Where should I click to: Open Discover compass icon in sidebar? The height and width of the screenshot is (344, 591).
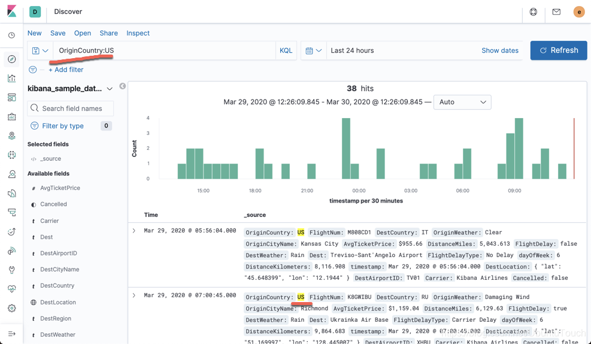[x=12, y=59]
